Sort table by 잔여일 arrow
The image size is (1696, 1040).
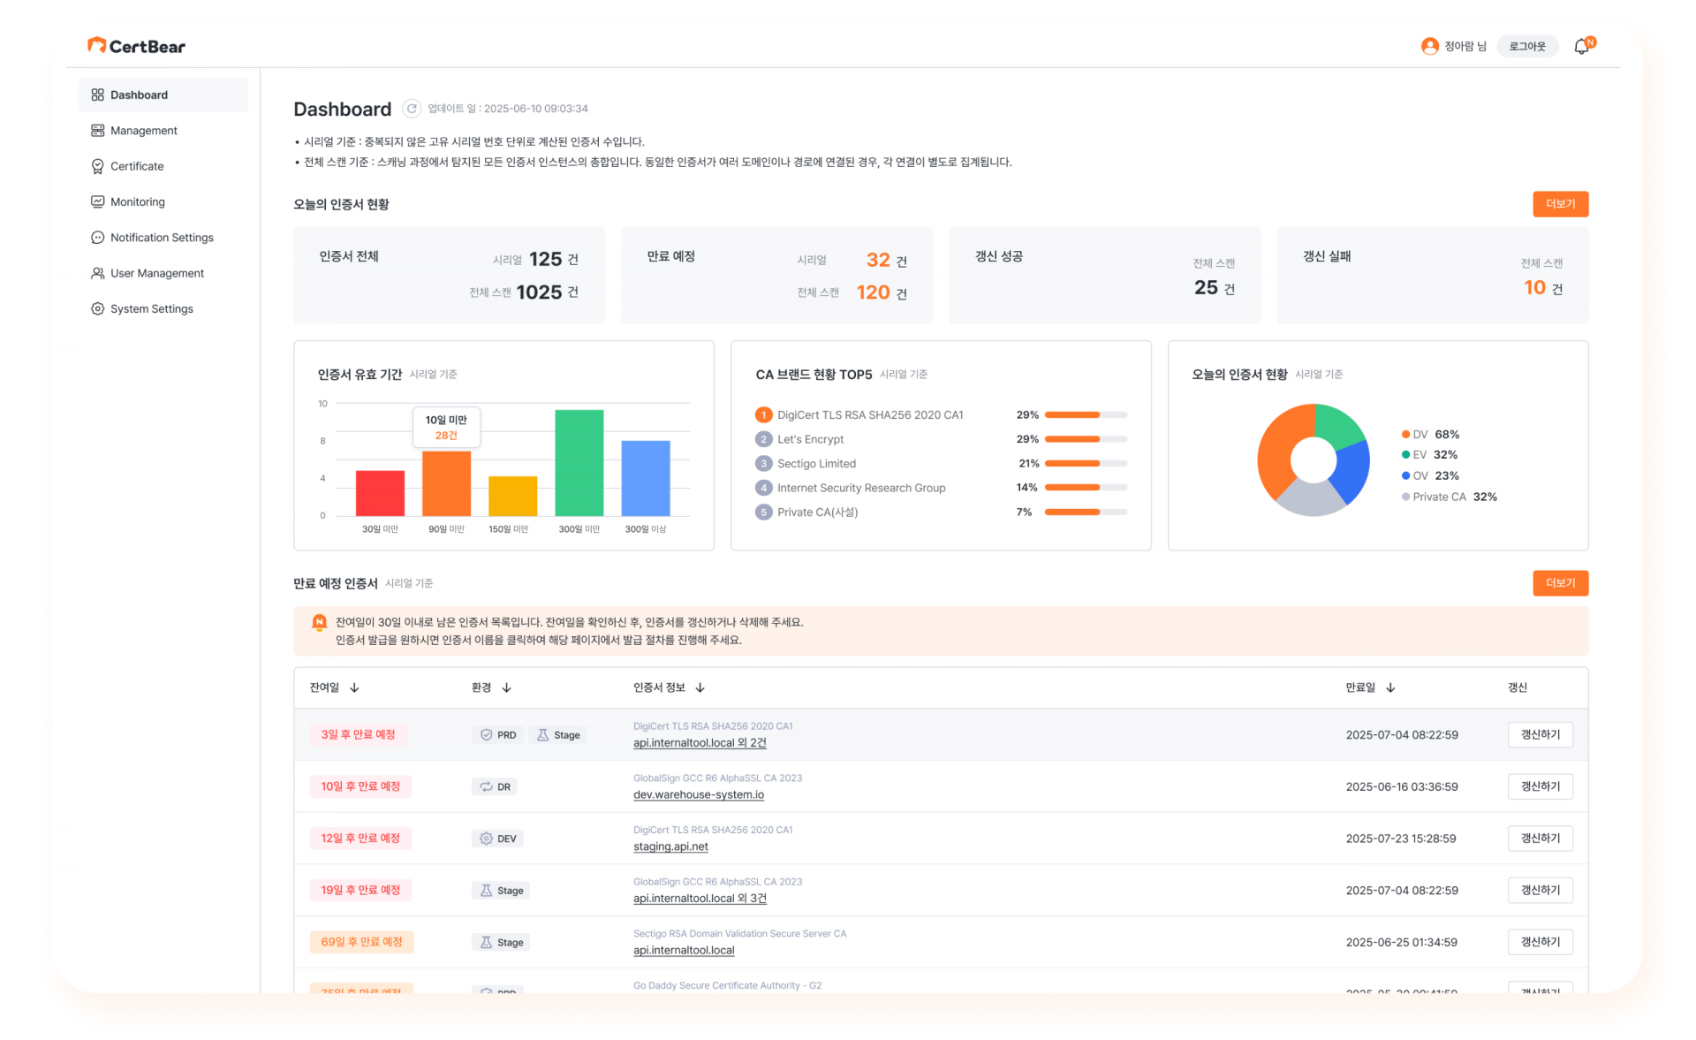[x=354, y=687]
